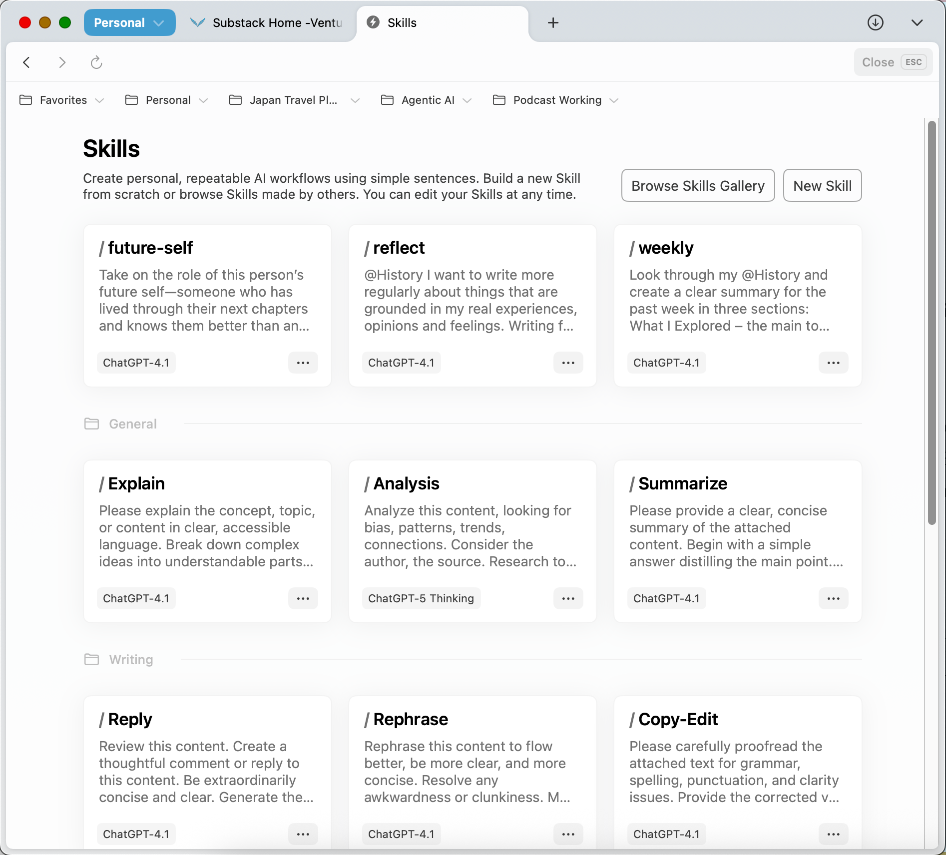This screenshot has width=946, height=855.
Task: Click Browse Skills Gallery
Action: (698, 186)
